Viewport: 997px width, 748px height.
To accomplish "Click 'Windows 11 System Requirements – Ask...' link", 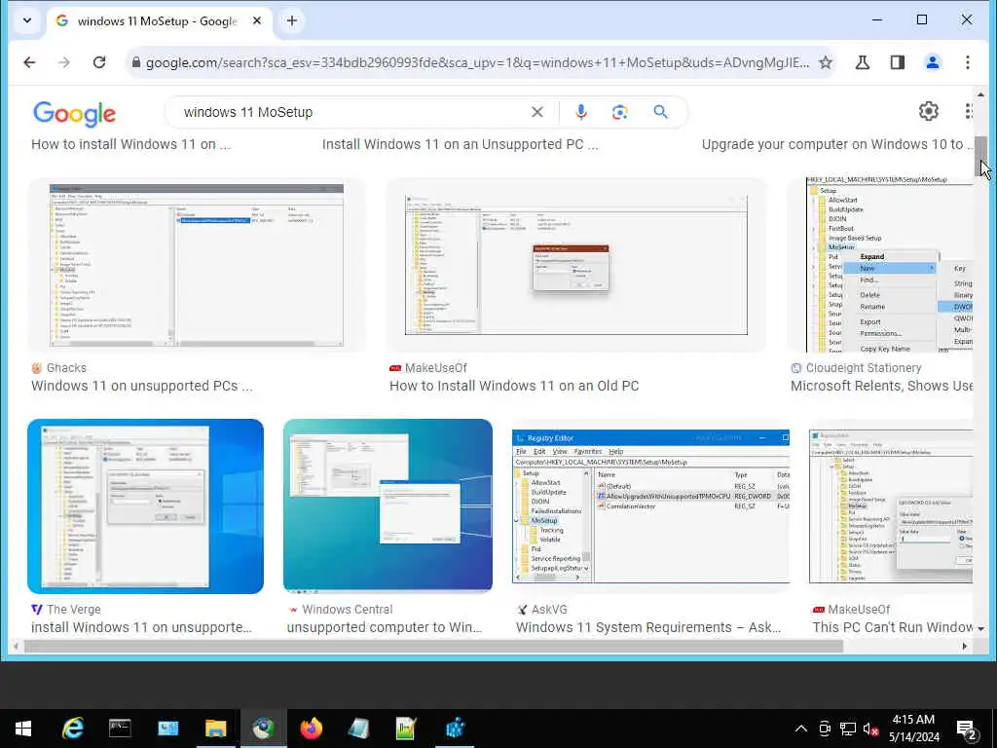I will click(648, 627).
